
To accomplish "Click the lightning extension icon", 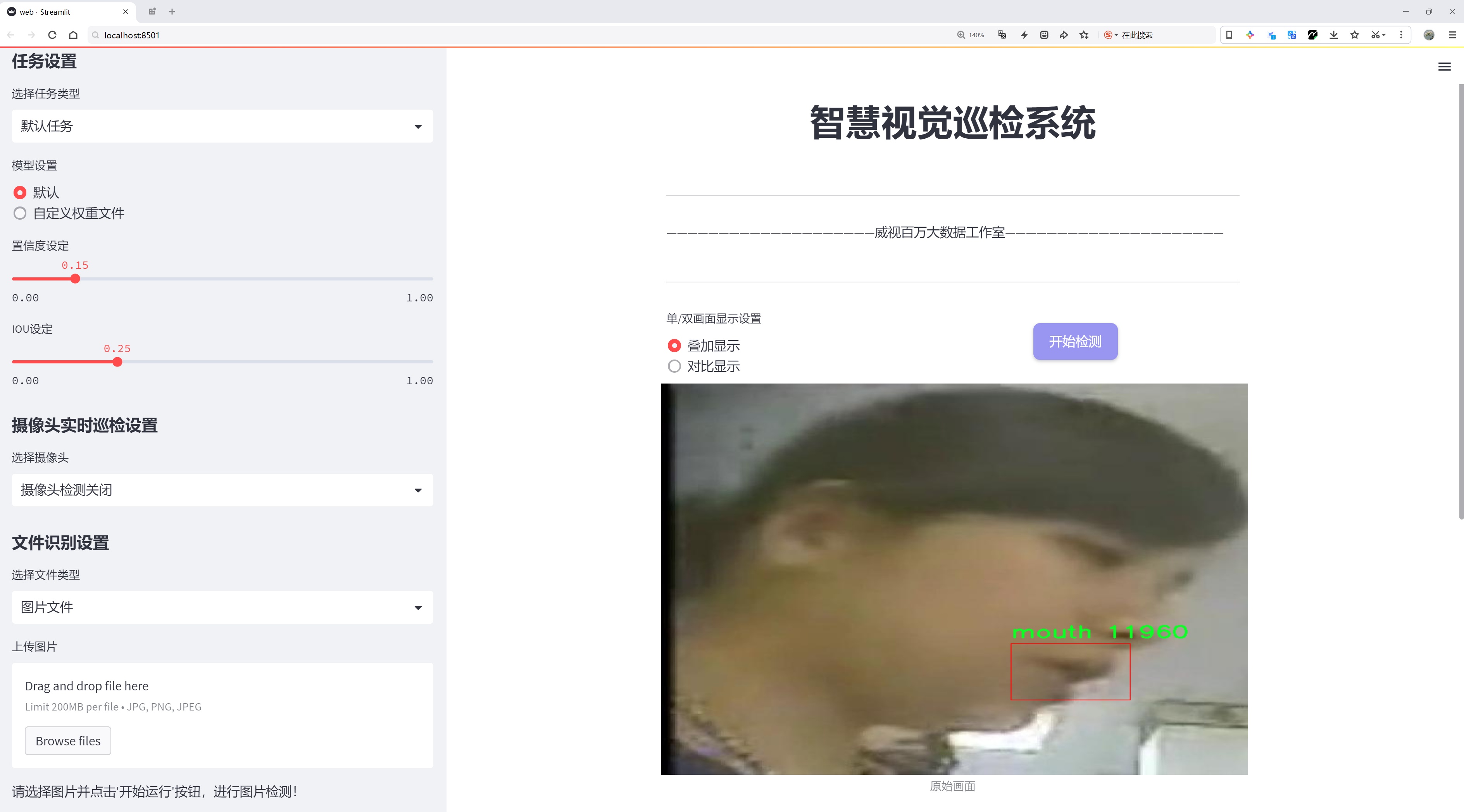I will tap(1024, 34).
